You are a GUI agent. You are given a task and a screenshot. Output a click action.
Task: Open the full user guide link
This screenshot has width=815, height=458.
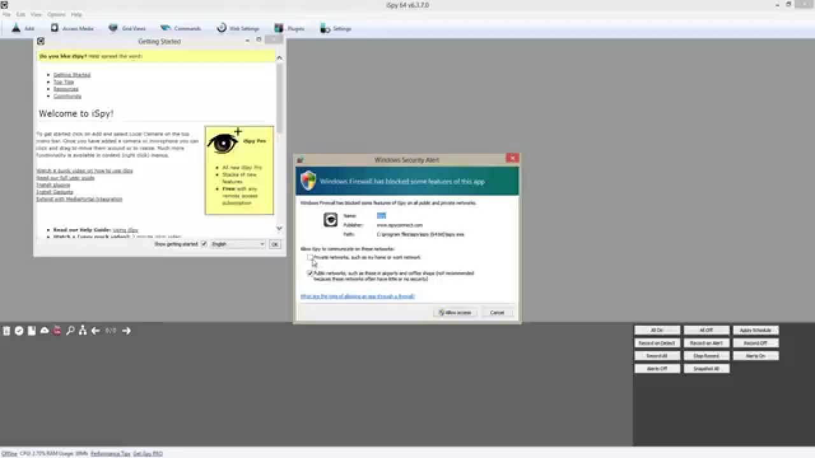click(66, 178)
